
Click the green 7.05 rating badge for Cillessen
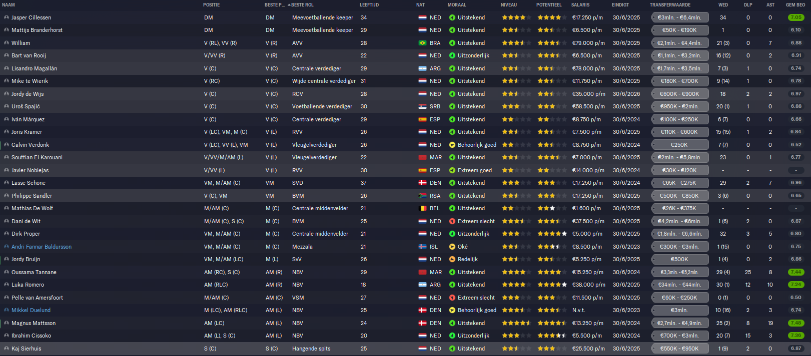coord(796,17)
